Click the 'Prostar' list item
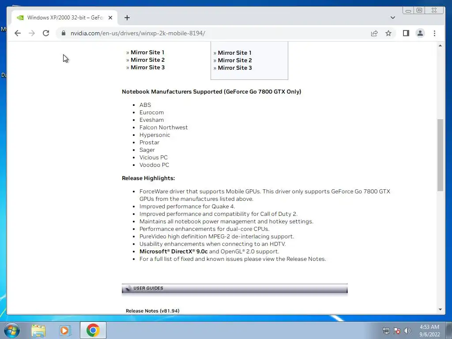The width and height of the screenshot is (452, 339). coord(149,143)
